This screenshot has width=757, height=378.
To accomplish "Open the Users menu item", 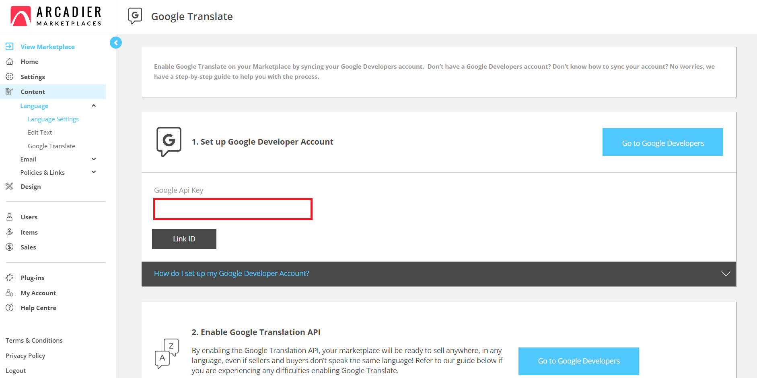I will click(29, 217).
